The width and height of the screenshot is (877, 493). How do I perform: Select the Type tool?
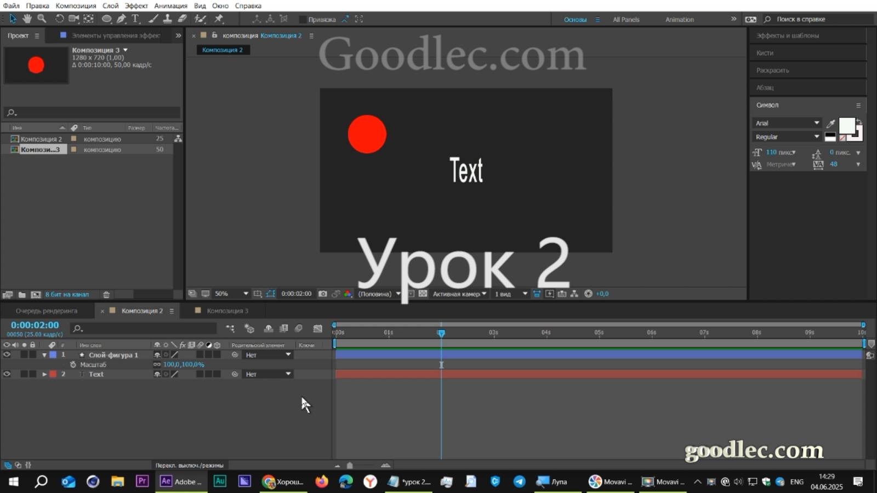point(135,19)
